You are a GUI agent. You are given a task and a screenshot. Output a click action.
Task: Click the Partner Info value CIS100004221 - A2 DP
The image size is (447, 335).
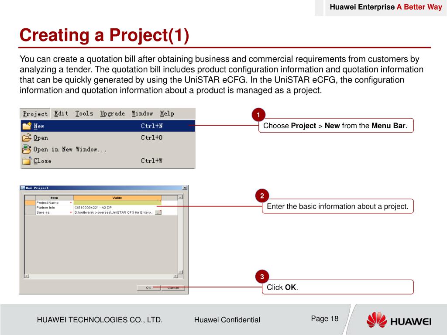point(93,207)
